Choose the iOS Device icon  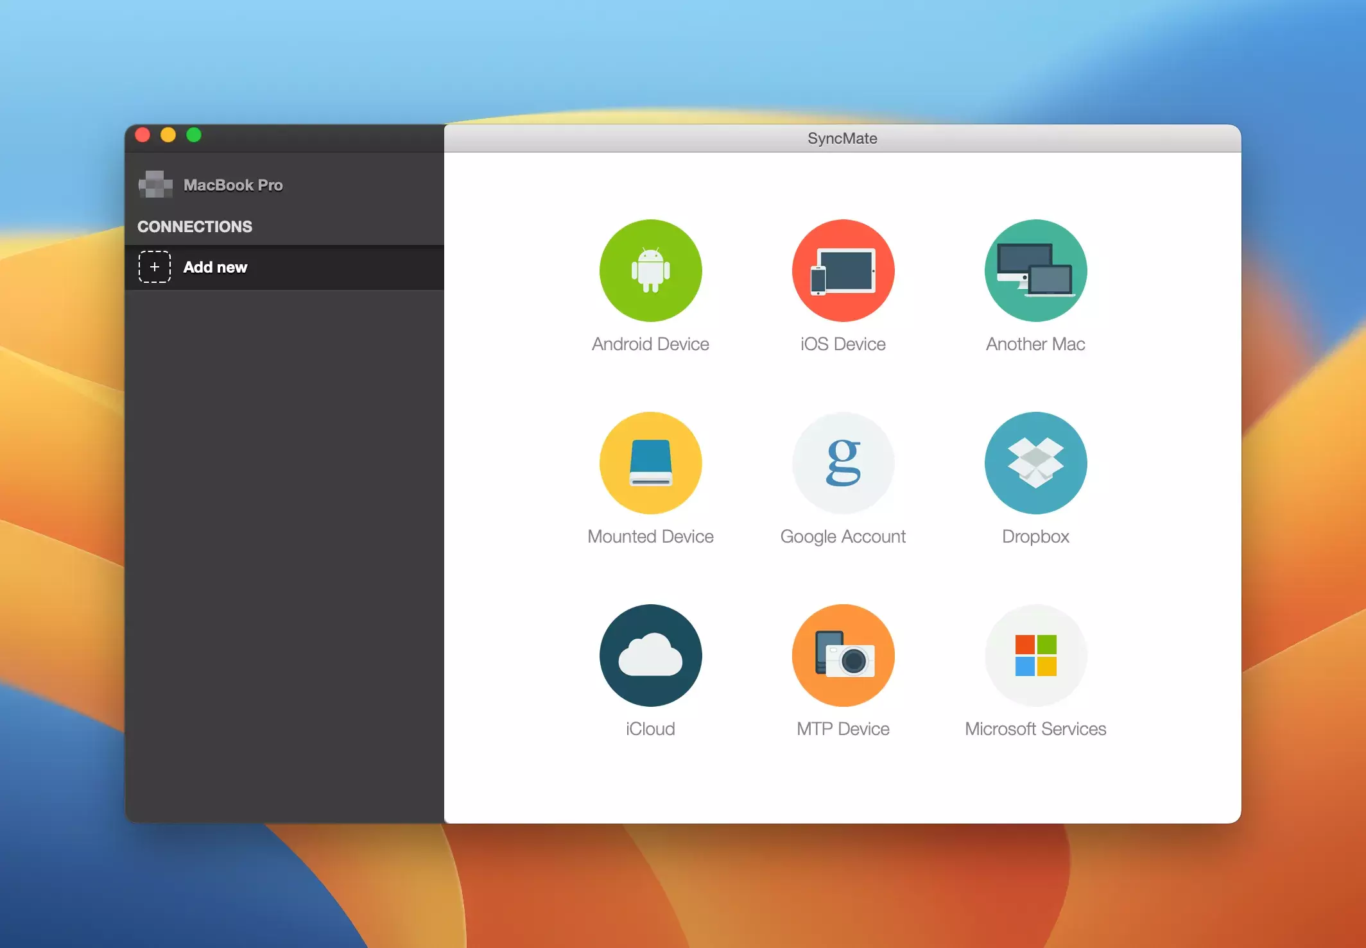pyautogui.click(x=843, y=271)
